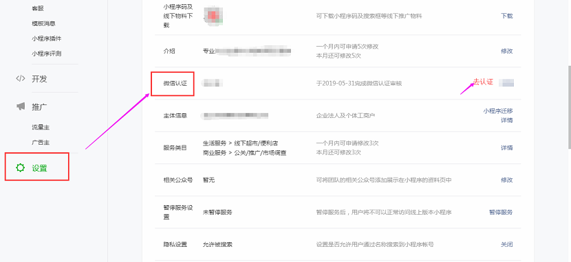Click the 小程序迁移 link
The image size is (571, 262).
tap(498, 111)
